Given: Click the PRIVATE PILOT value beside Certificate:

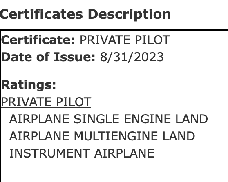Looking at the screenshot, I should click(125, 40).
